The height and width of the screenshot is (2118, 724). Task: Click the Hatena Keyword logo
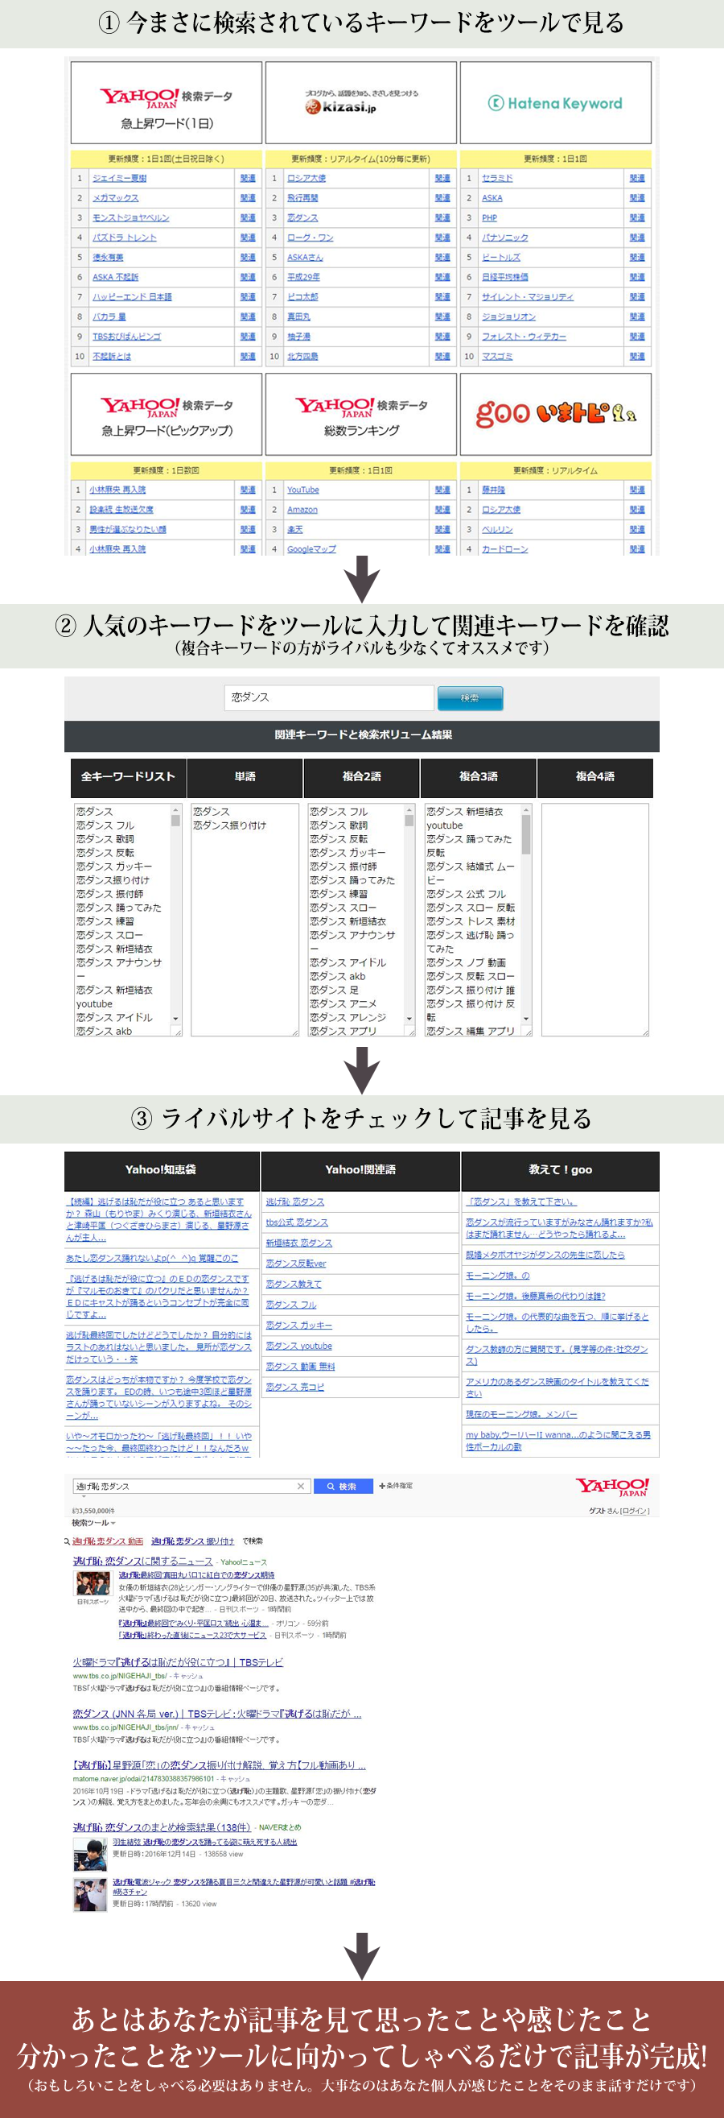coord(556,104)
